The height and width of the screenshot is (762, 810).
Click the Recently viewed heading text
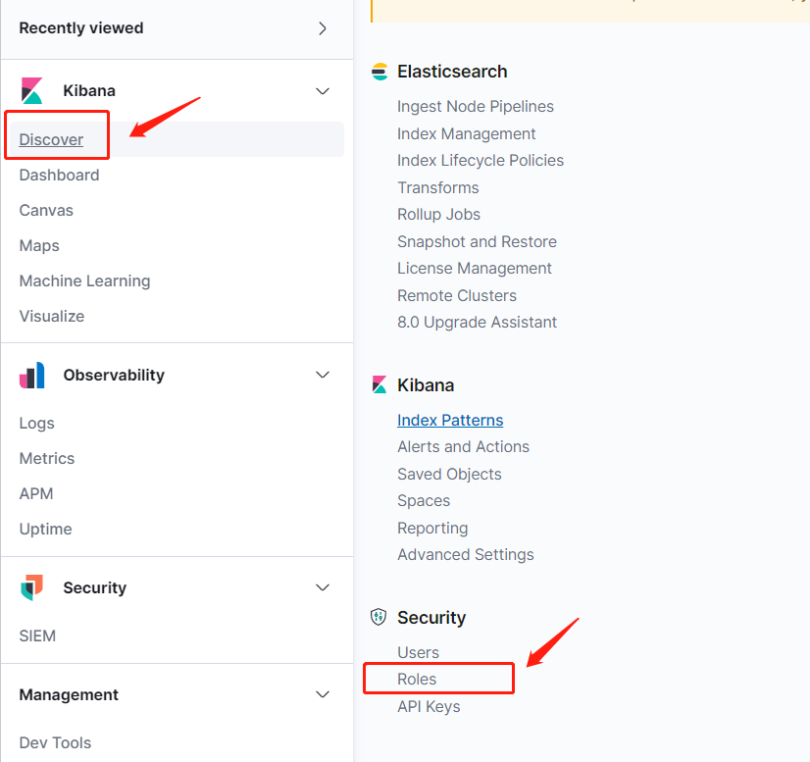[x=81, y=28]
